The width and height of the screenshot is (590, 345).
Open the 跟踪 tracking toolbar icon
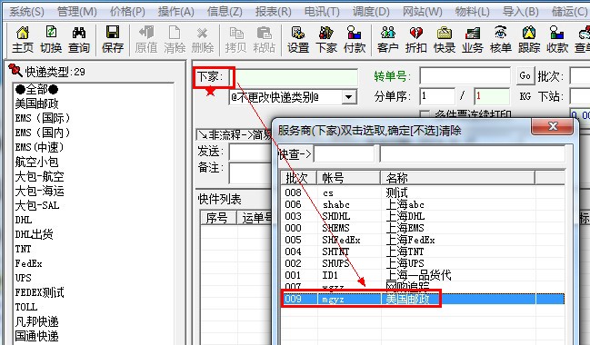click(x=529, y=39)
